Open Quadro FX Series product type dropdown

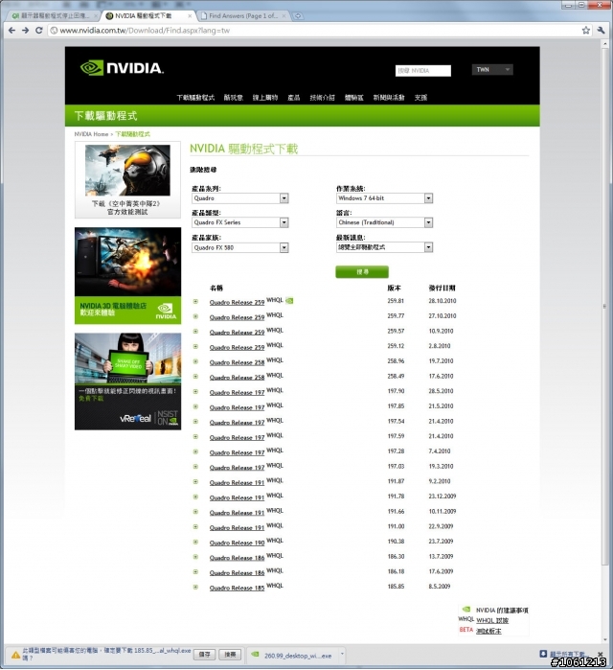pos(240,222)
